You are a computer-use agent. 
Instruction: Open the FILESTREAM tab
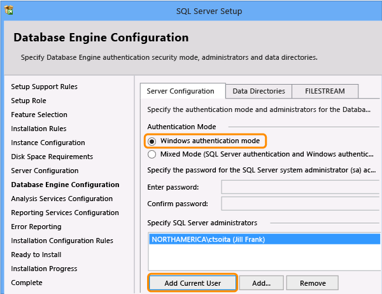coord(325,91)
